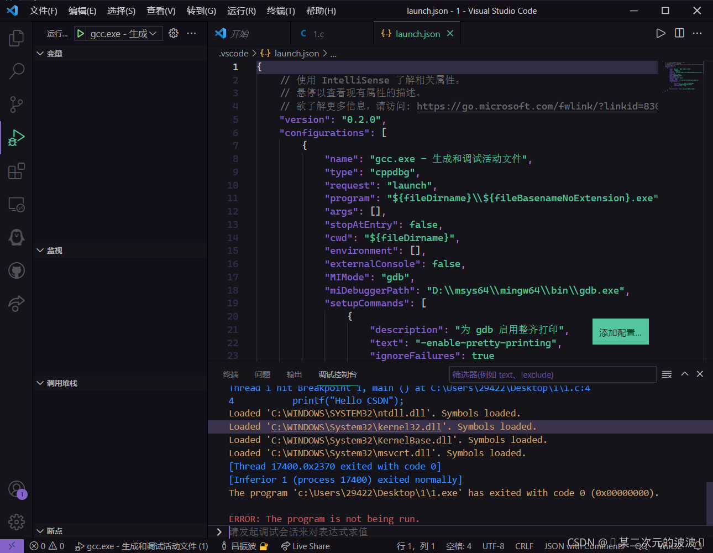Close the launch.json tab
713x553 pixels.
[450, 34]
